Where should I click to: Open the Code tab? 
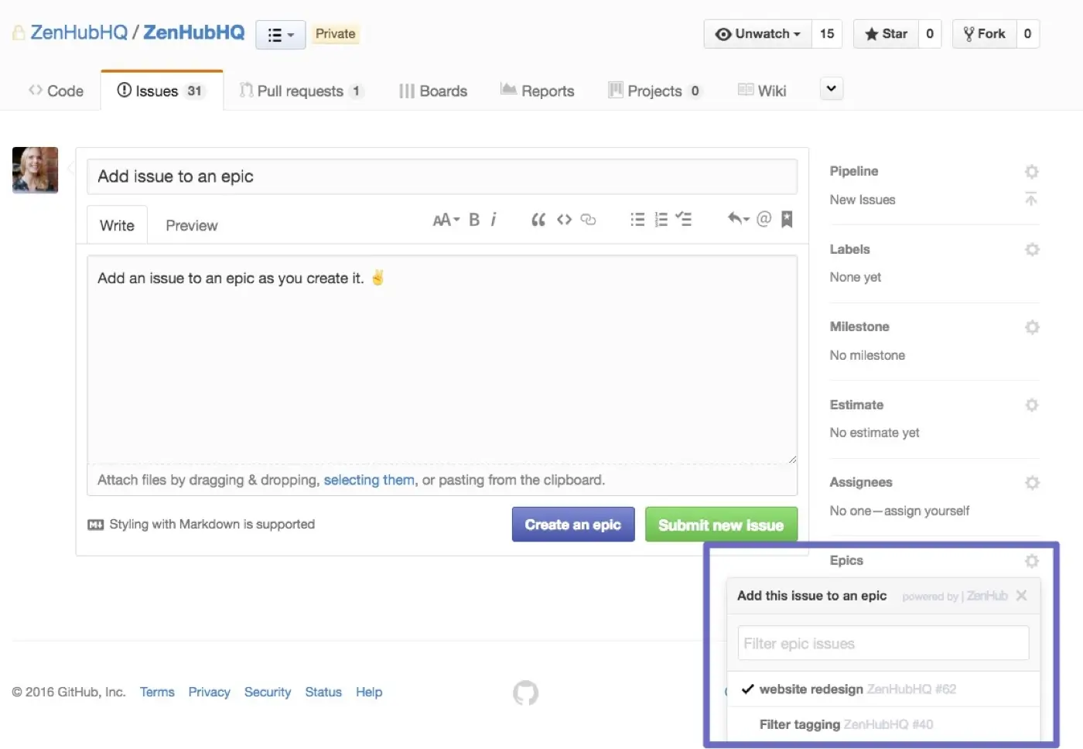[x=56, y=91]
